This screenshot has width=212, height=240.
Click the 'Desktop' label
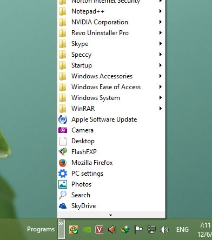(x=83, y=141)
